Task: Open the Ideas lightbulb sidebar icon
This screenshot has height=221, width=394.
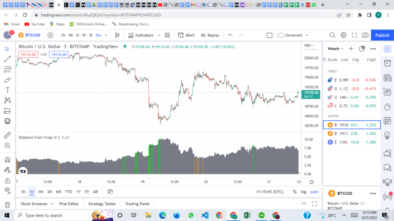Action: coord(387,135)
